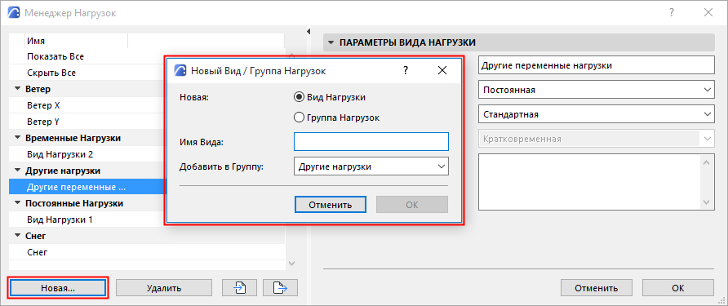This screenshot has width=728, height=306.
Task: Click the help icon of the Менеджер Нагрузок window
Action: (672, 13)
